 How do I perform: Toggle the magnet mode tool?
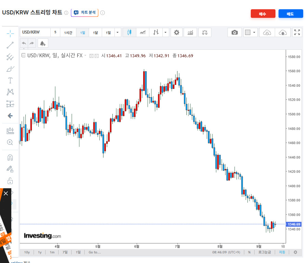(10, 158)
